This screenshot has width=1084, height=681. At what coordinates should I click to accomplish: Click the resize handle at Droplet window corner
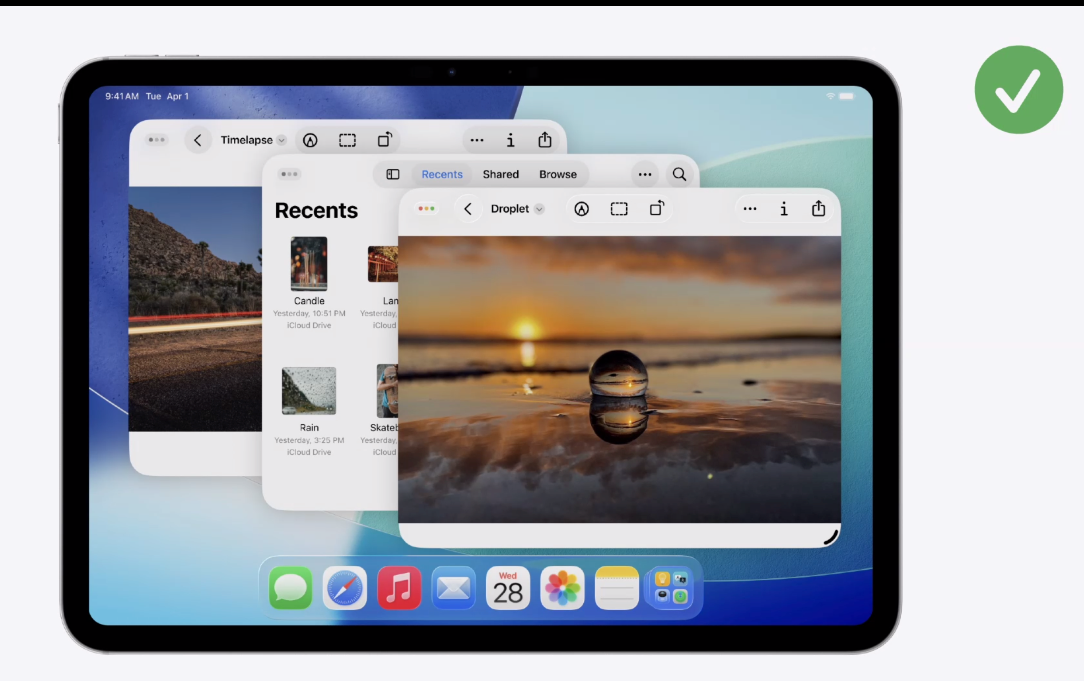[831, 537]
